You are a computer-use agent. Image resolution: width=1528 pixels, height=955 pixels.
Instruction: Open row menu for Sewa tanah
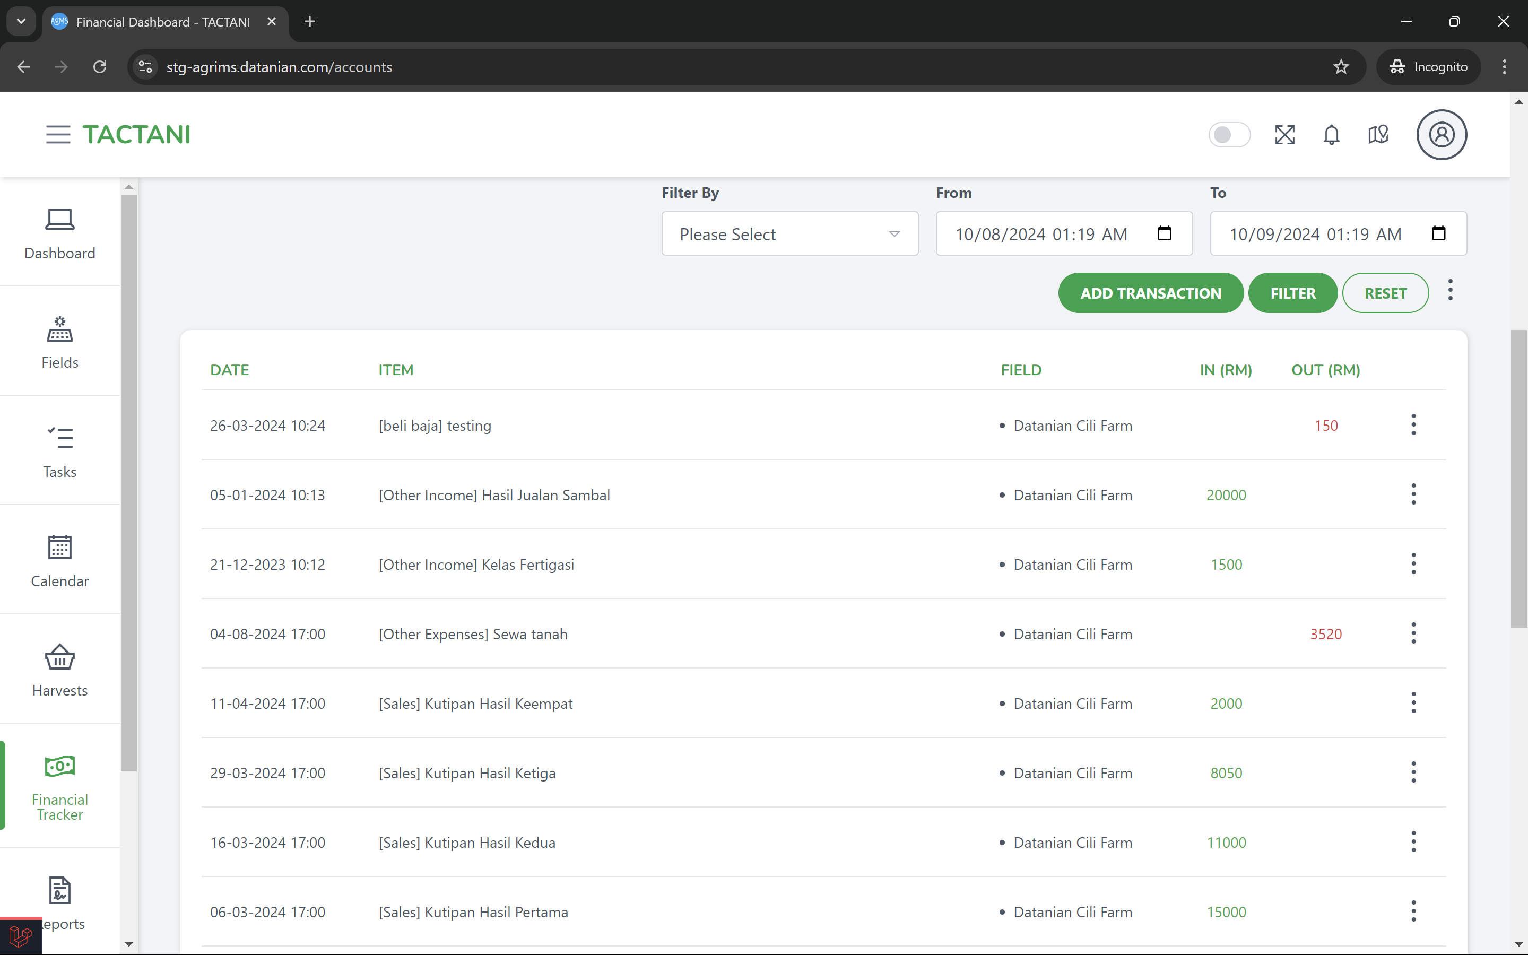coord(1413,633)
